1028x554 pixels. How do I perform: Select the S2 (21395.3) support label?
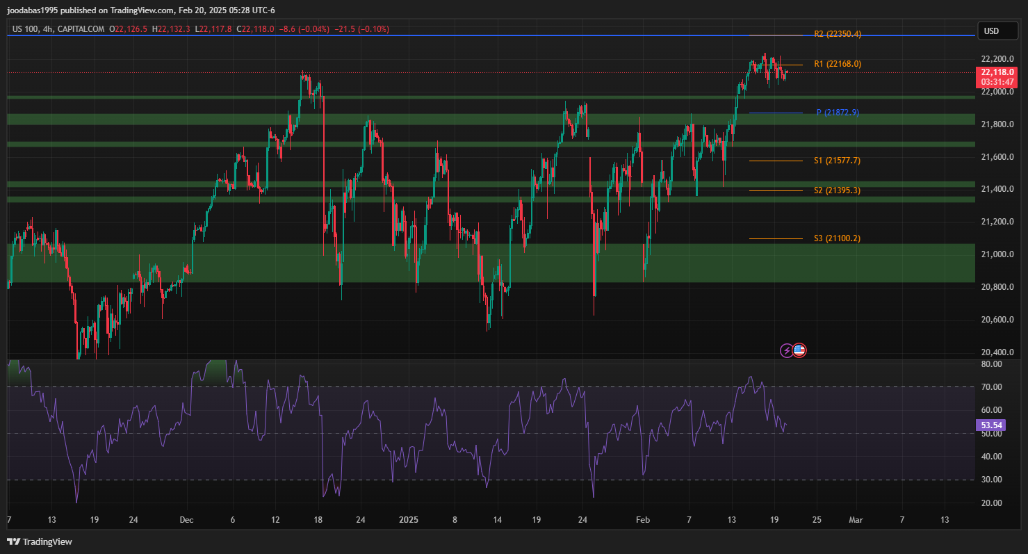point(837,190)
